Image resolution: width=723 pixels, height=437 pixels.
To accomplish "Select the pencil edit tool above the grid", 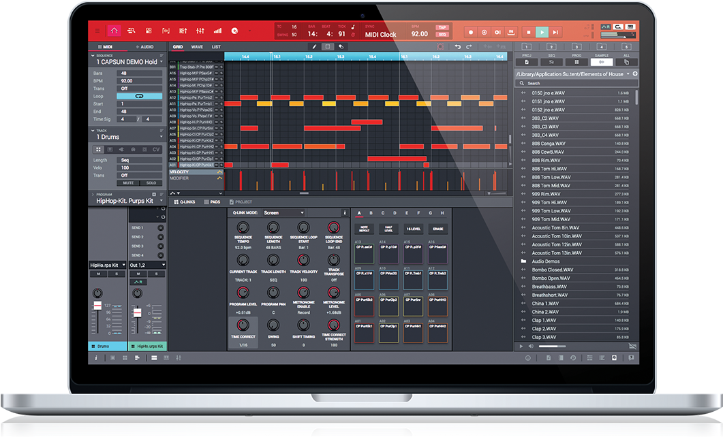I will click(x=315, y=47).
